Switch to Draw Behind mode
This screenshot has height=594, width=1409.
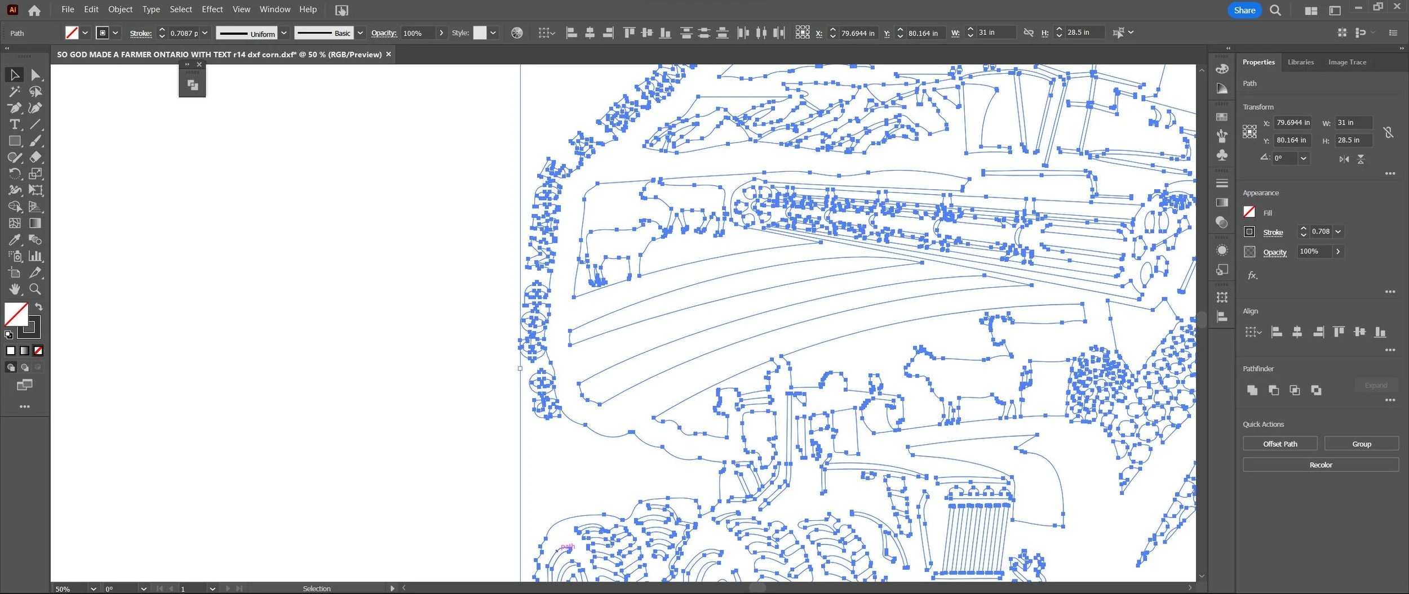pos(25,367)
